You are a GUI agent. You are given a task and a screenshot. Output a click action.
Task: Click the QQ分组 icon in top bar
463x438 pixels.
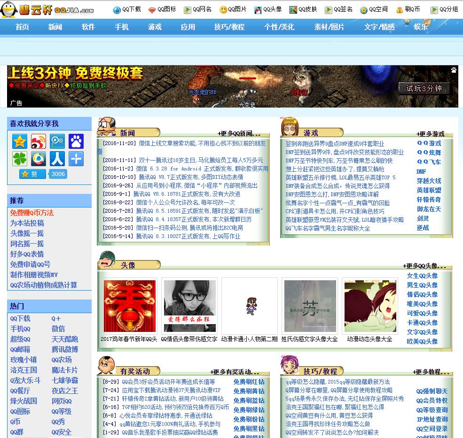coord(434,10)
